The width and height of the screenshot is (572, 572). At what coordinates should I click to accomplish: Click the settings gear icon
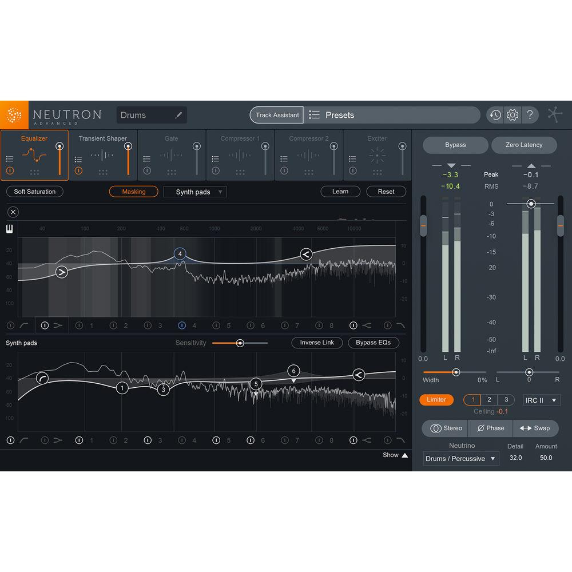(513, 115)
